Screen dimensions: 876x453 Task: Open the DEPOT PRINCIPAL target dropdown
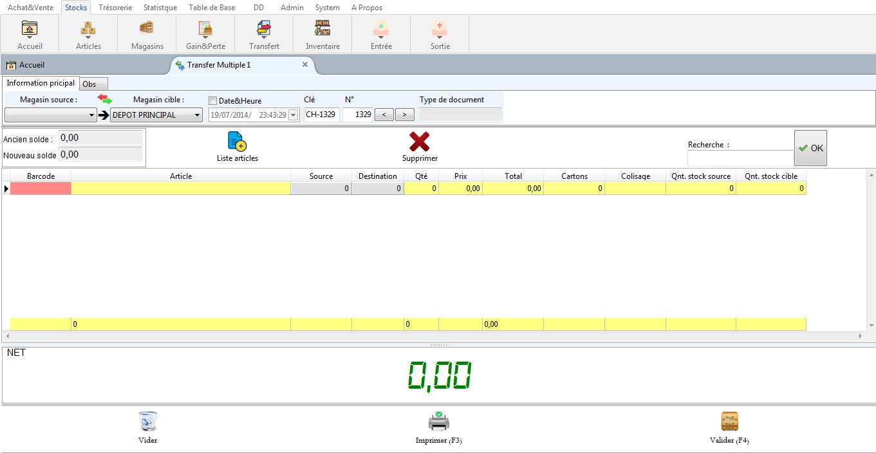click(197, 115)
